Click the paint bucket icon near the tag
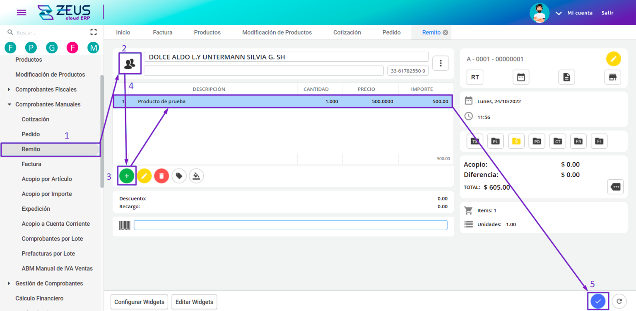This screenshot has height=311, width=636. click(196, 176)
